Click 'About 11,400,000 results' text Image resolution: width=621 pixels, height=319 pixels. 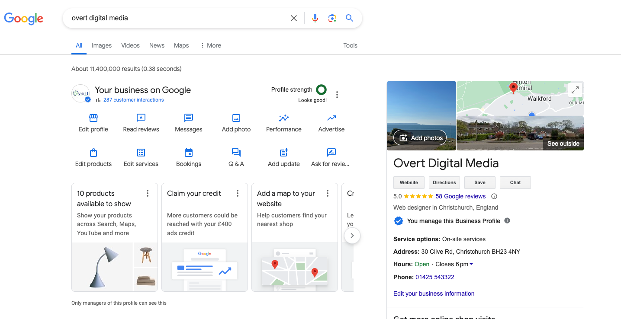tap(126, 69)
